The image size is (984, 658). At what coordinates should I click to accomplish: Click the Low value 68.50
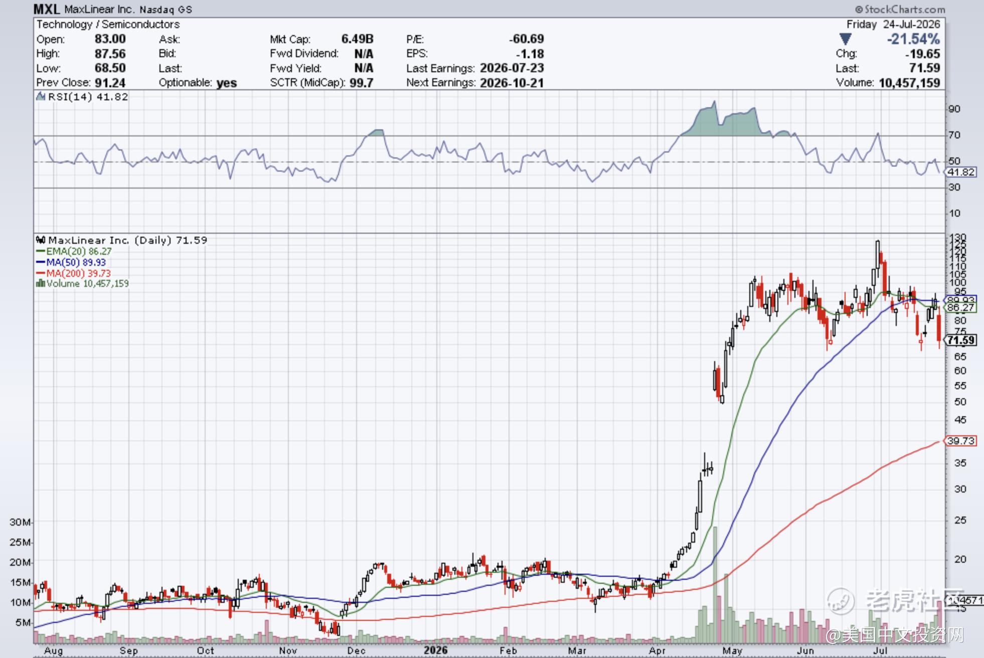110,68
